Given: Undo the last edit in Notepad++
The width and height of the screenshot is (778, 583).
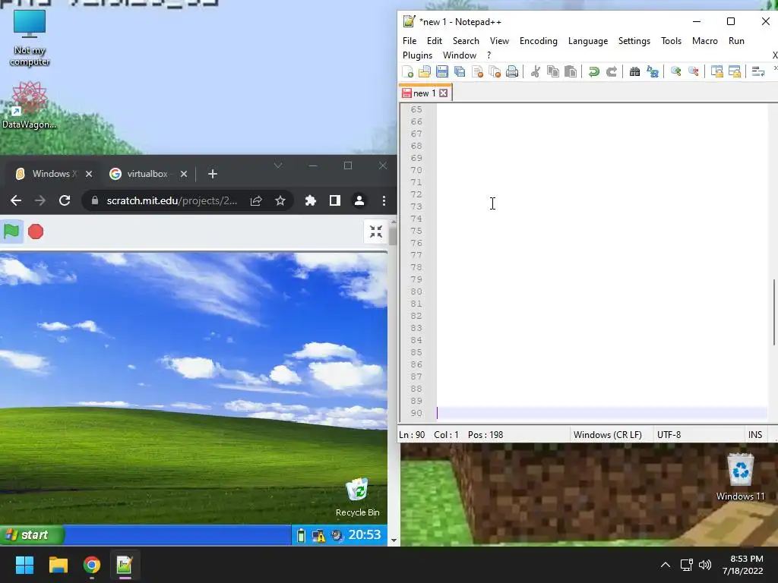Looking at the screenshot, I should [594, 71].
